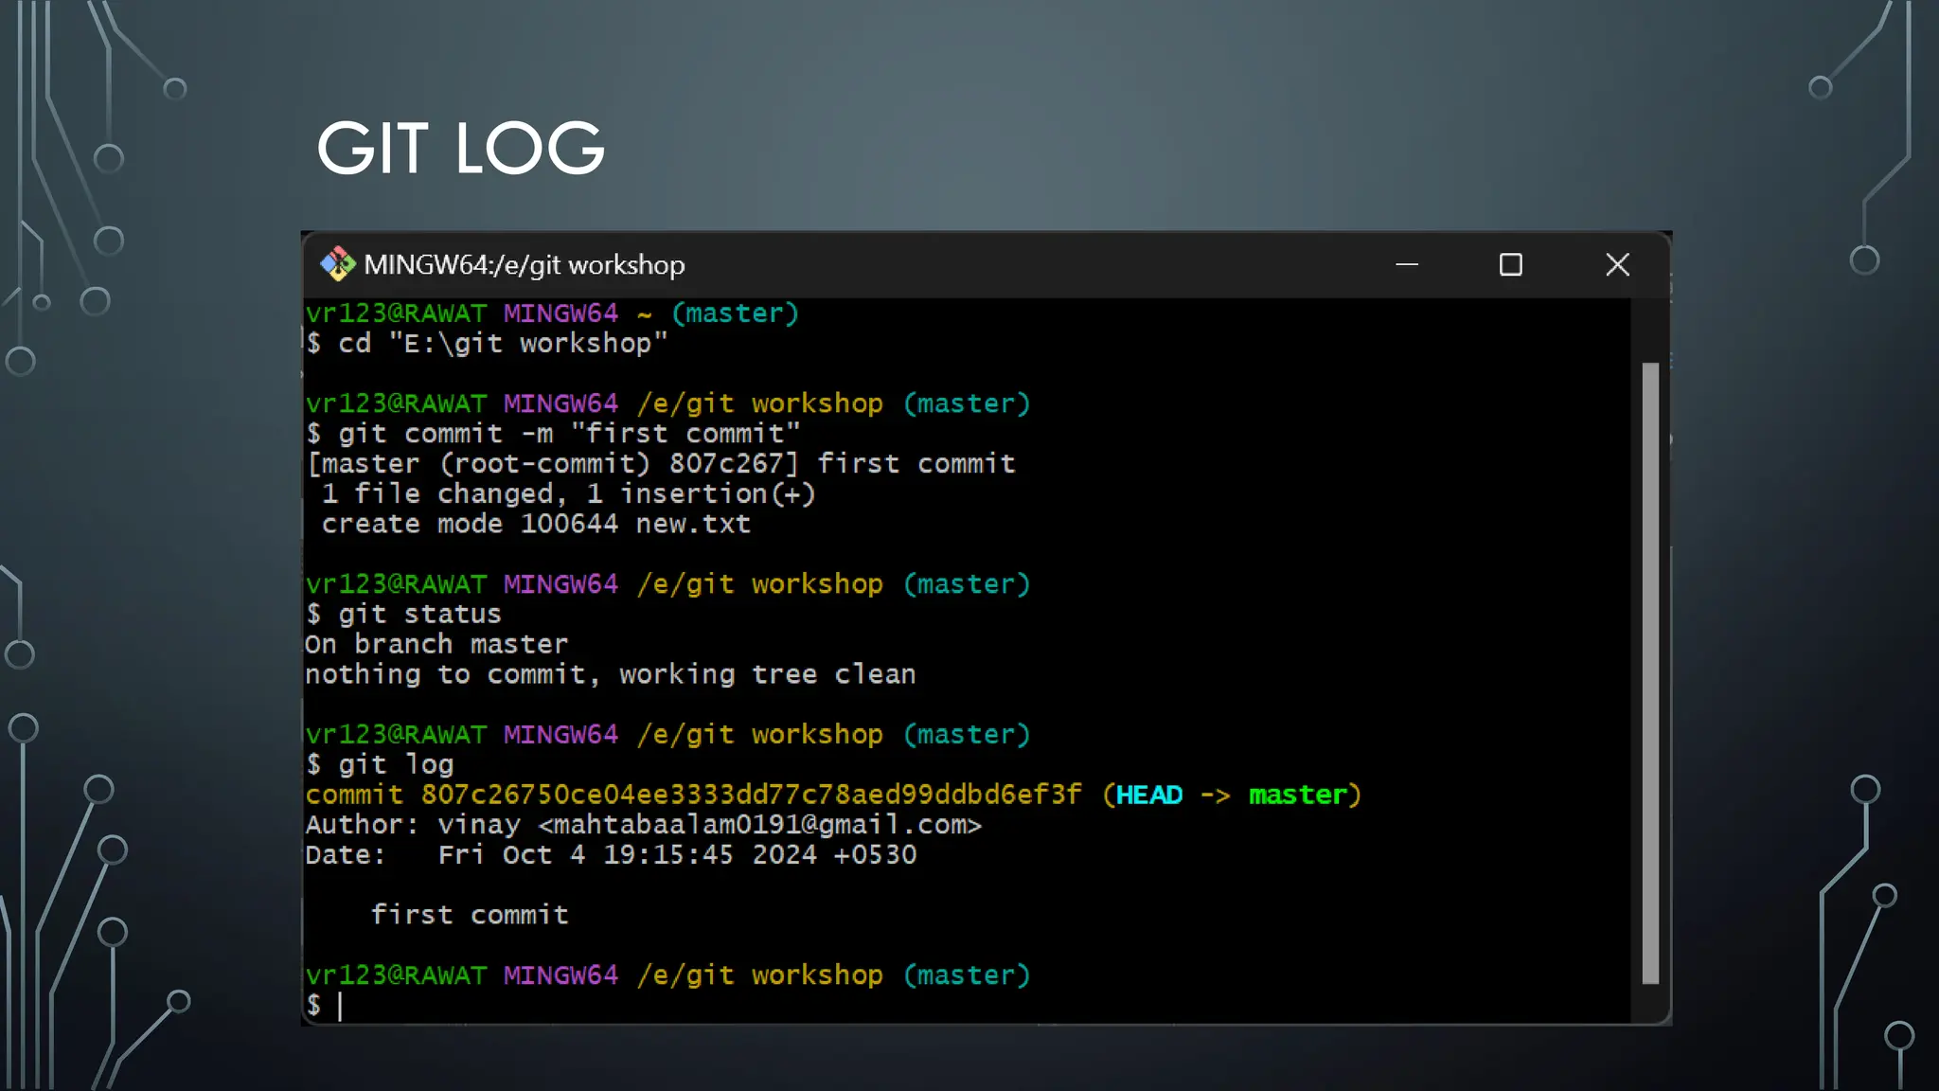Click 'nothing to commit, working tree clean'
The image size is (1939, 1091).
click(x=611, y=674)
